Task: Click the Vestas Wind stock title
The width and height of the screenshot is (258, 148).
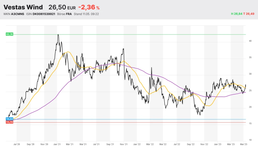Action: click(23, 7)
